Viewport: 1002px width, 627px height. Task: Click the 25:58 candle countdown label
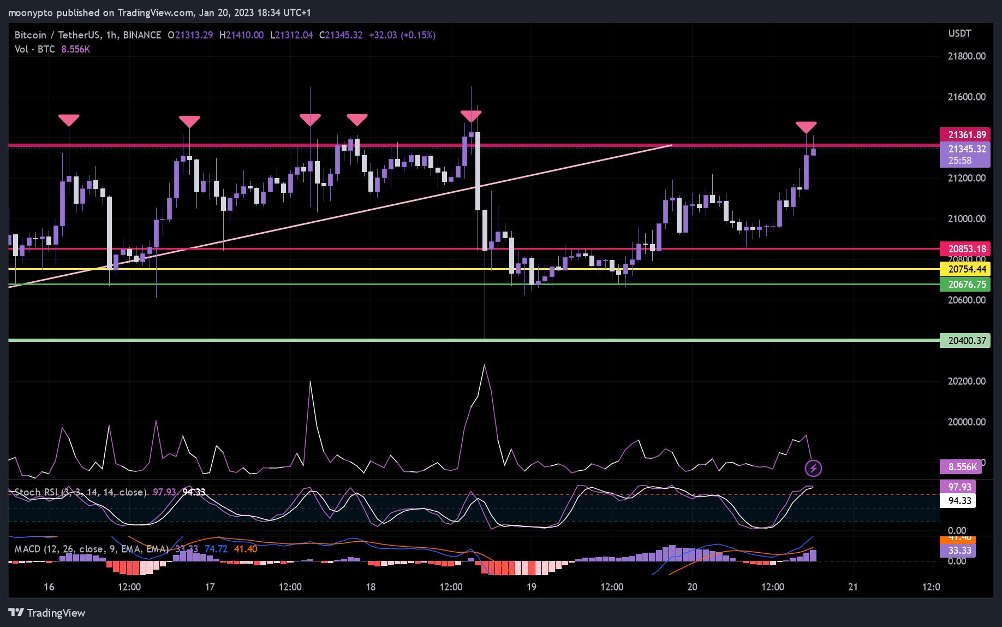click(x=960, y=161)
